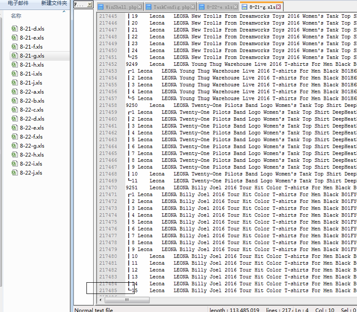Click 'Normal text file' in status bar
The image size is (357, 312).
click(94, 310)
